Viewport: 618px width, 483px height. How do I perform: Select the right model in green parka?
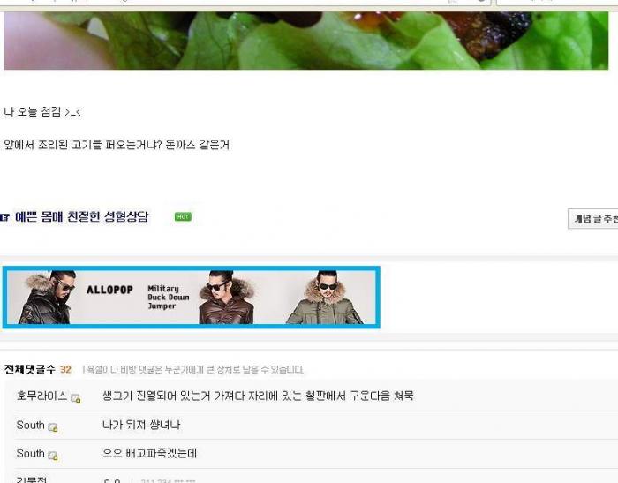click(325, 298)
